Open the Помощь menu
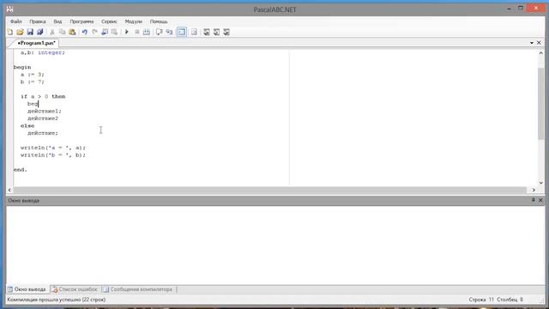This screenshot has height=309, width=549. pyautogui.click(x=159, y=21)
